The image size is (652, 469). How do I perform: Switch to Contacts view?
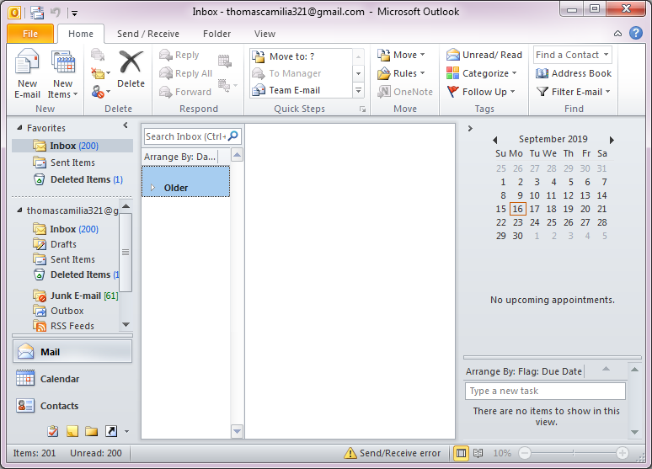click(72, 405)
